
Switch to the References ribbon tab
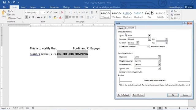54,7
